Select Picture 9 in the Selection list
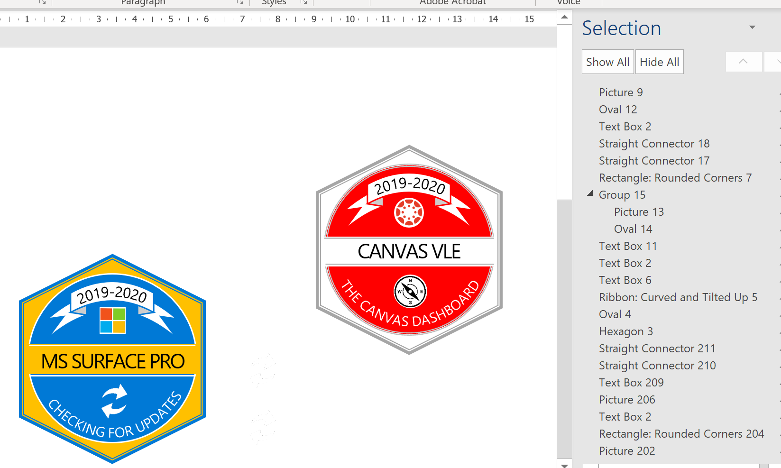This screenshot has height=468, width=781. tap(621, 92)
